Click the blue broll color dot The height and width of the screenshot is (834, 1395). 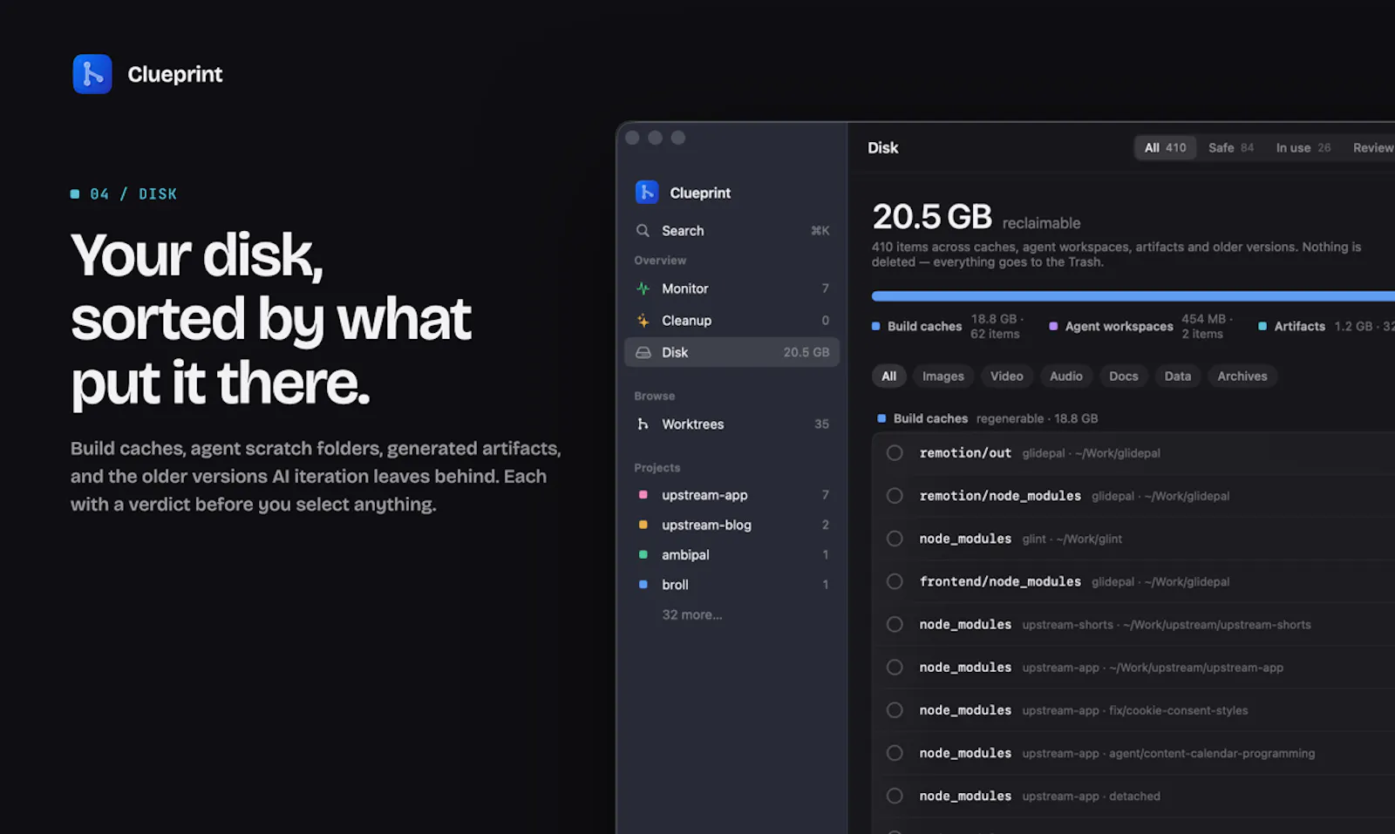(x=643, y=585)
